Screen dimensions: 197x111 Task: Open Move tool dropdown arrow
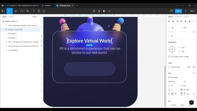(x=12, y=11)
